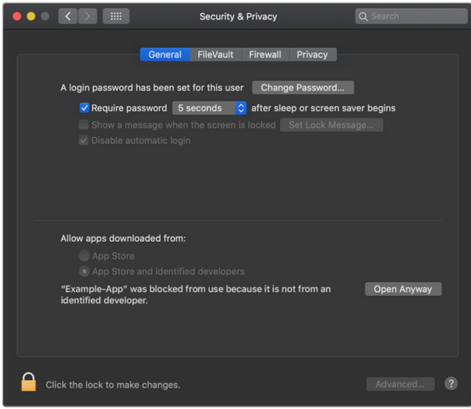471x409 pixels.
Task: Go back with the left chevron
Action: pos(68,16)
